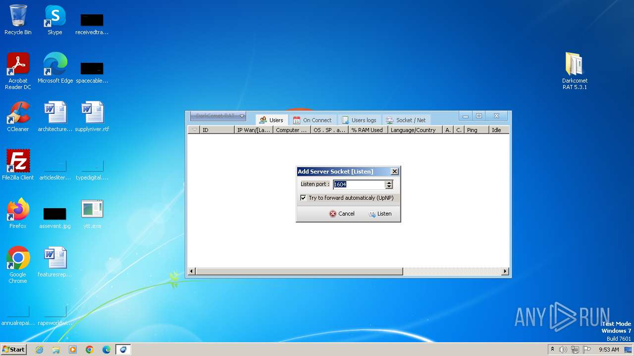Click the OS . SP column header
The height and width of the screenshot is (356, 634).
point(329,130)
